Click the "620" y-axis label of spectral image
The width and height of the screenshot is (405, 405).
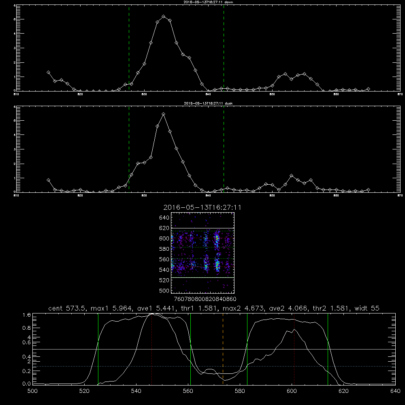tap(164, 228)
